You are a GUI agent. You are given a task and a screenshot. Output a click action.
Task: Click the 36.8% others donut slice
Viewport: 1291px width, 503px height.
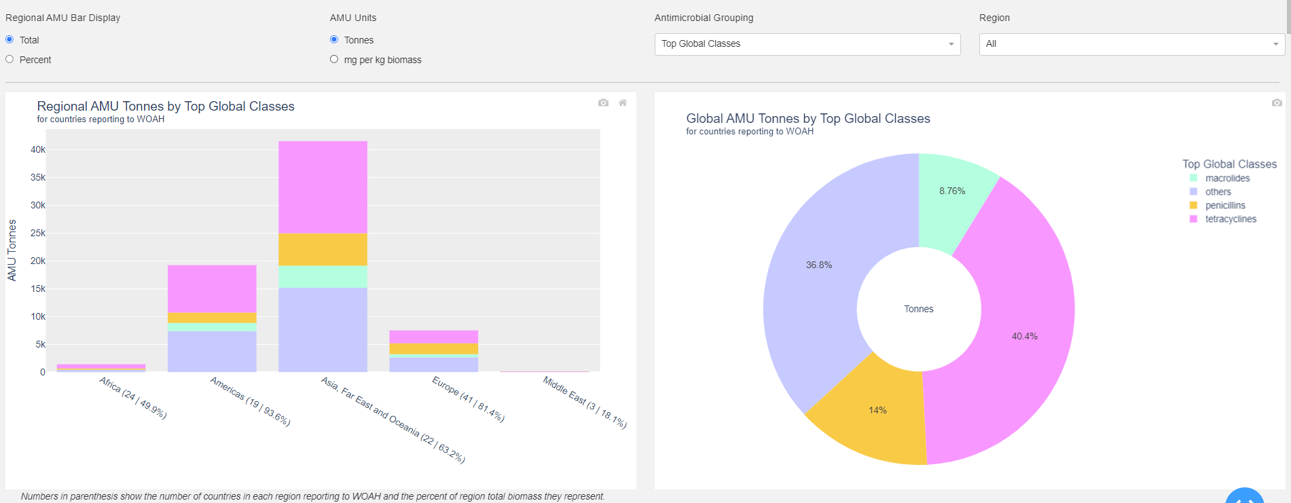[819, 265]
